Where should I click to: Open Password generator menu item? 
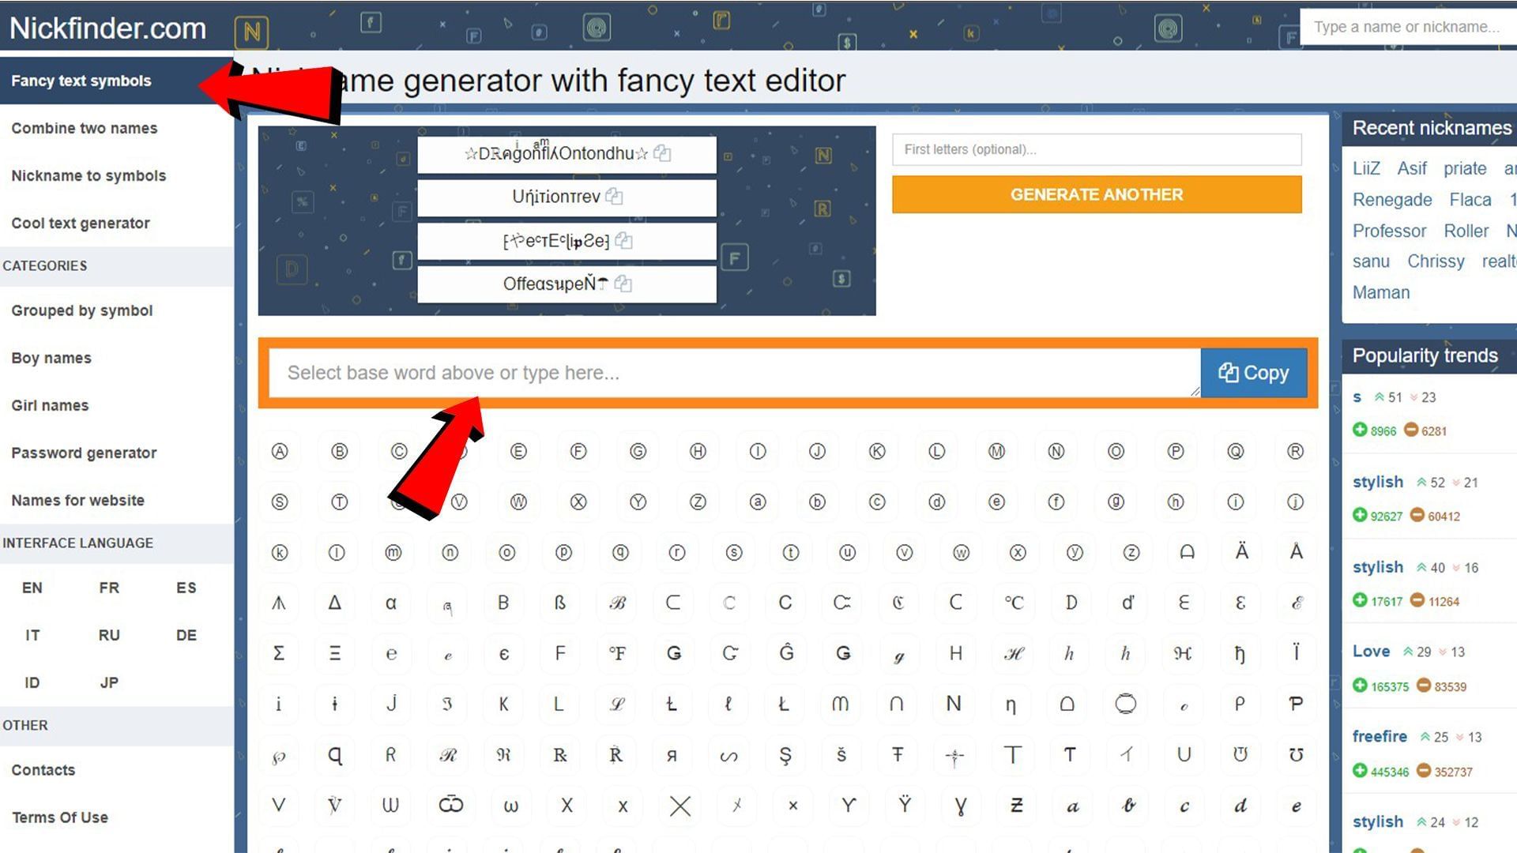(x=84, y=453)
